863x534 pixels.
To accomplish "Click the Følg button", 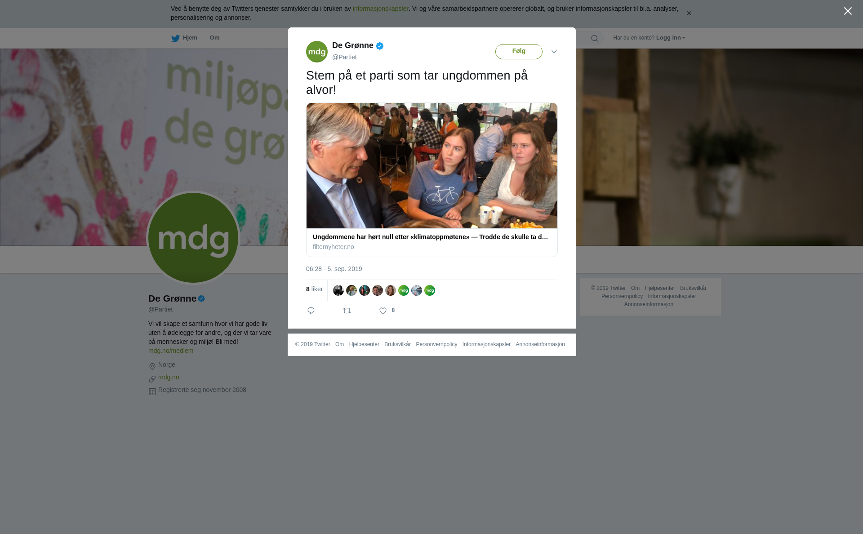I will [519, 52].
